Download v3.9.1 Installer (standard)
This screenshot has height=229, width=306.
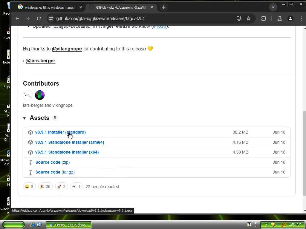point(60,132)
